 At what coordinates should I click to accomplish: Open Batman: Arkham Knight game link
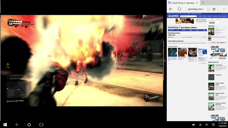point(219,84)
